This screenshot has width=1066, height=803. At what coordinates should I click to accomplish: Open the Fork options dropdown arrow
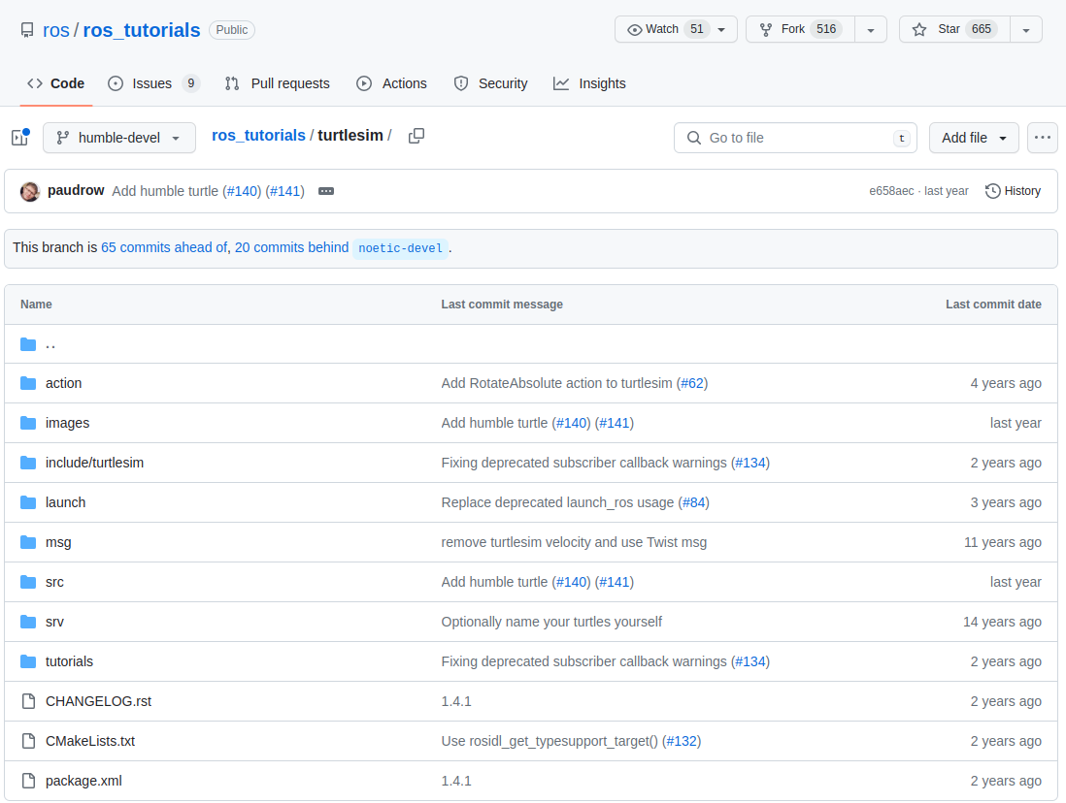coord(871,30)
